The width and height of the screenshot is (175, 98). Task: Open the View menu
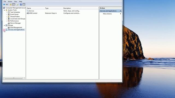pyautogui.click(x=16, y=2)
